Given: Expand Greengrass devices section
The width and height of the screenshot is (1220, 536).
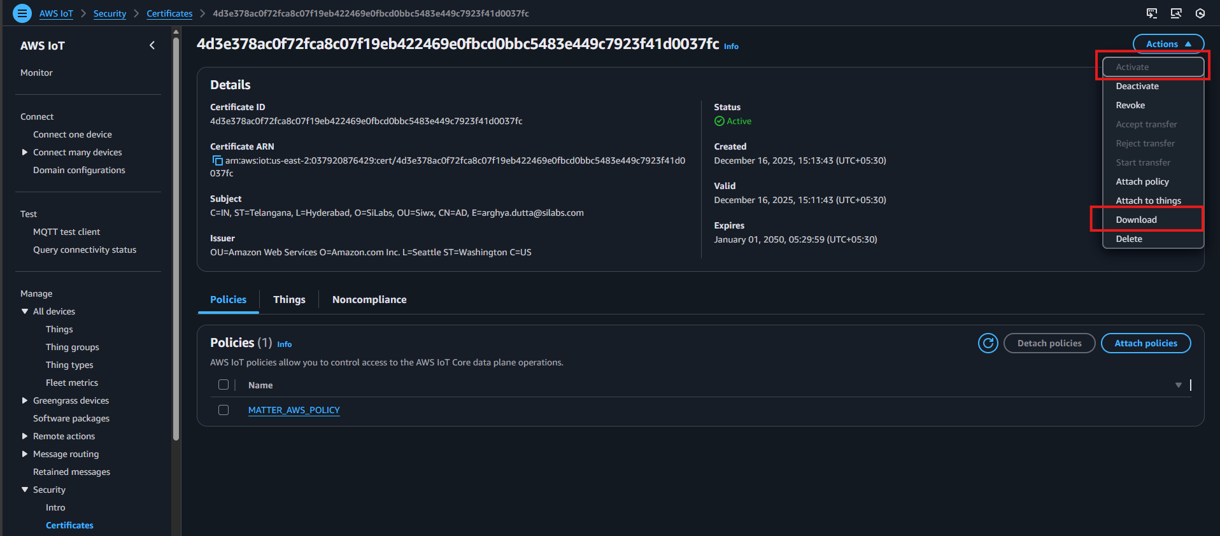Looking at the screenshot, I should coord(25,400).
